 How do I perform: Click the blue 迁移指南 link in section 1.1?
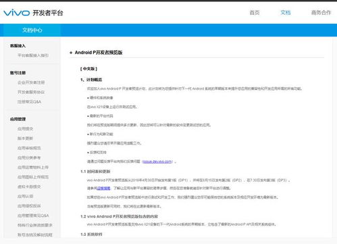point(103,188)
